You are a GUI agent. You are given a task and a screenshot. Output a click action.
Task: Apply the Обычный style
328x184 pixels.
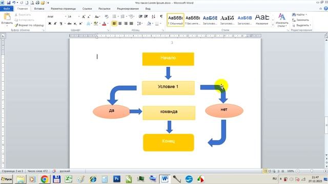175,20
